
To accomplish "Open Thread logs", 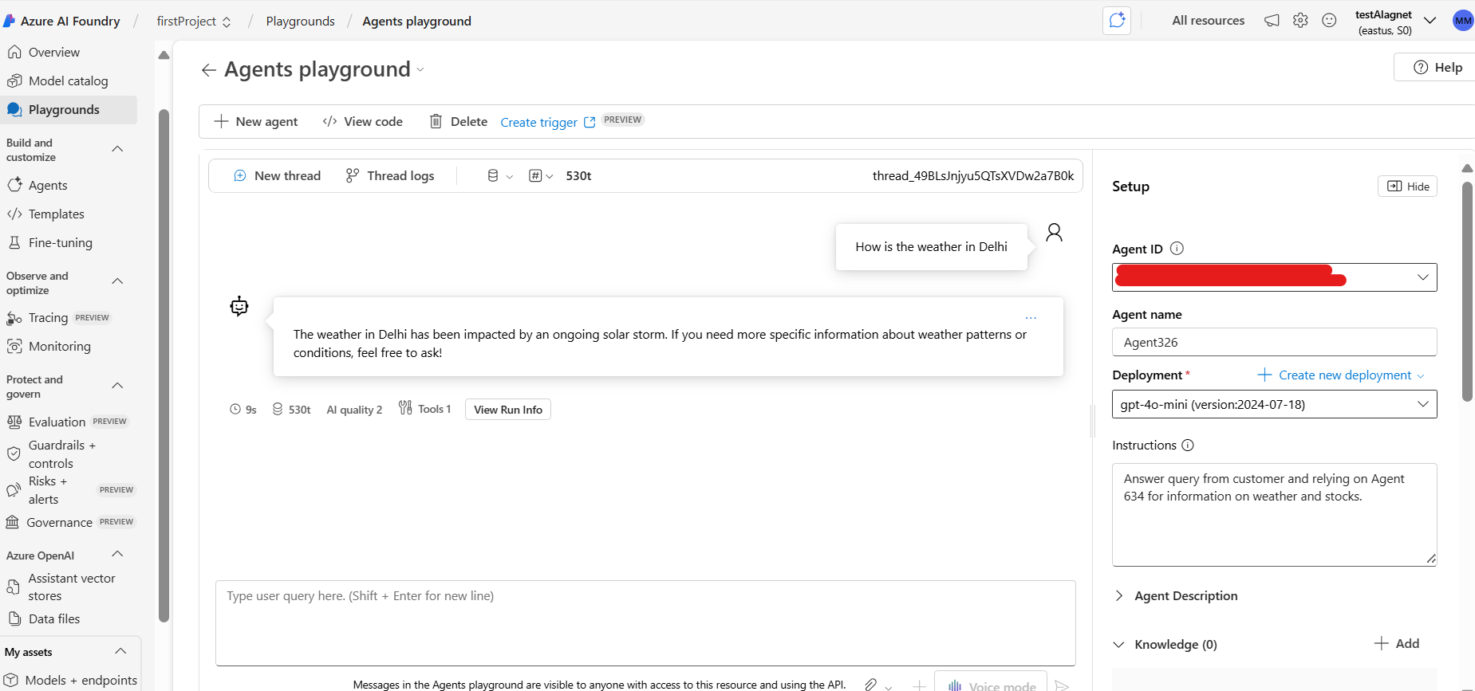I will (x=390, y=176).
